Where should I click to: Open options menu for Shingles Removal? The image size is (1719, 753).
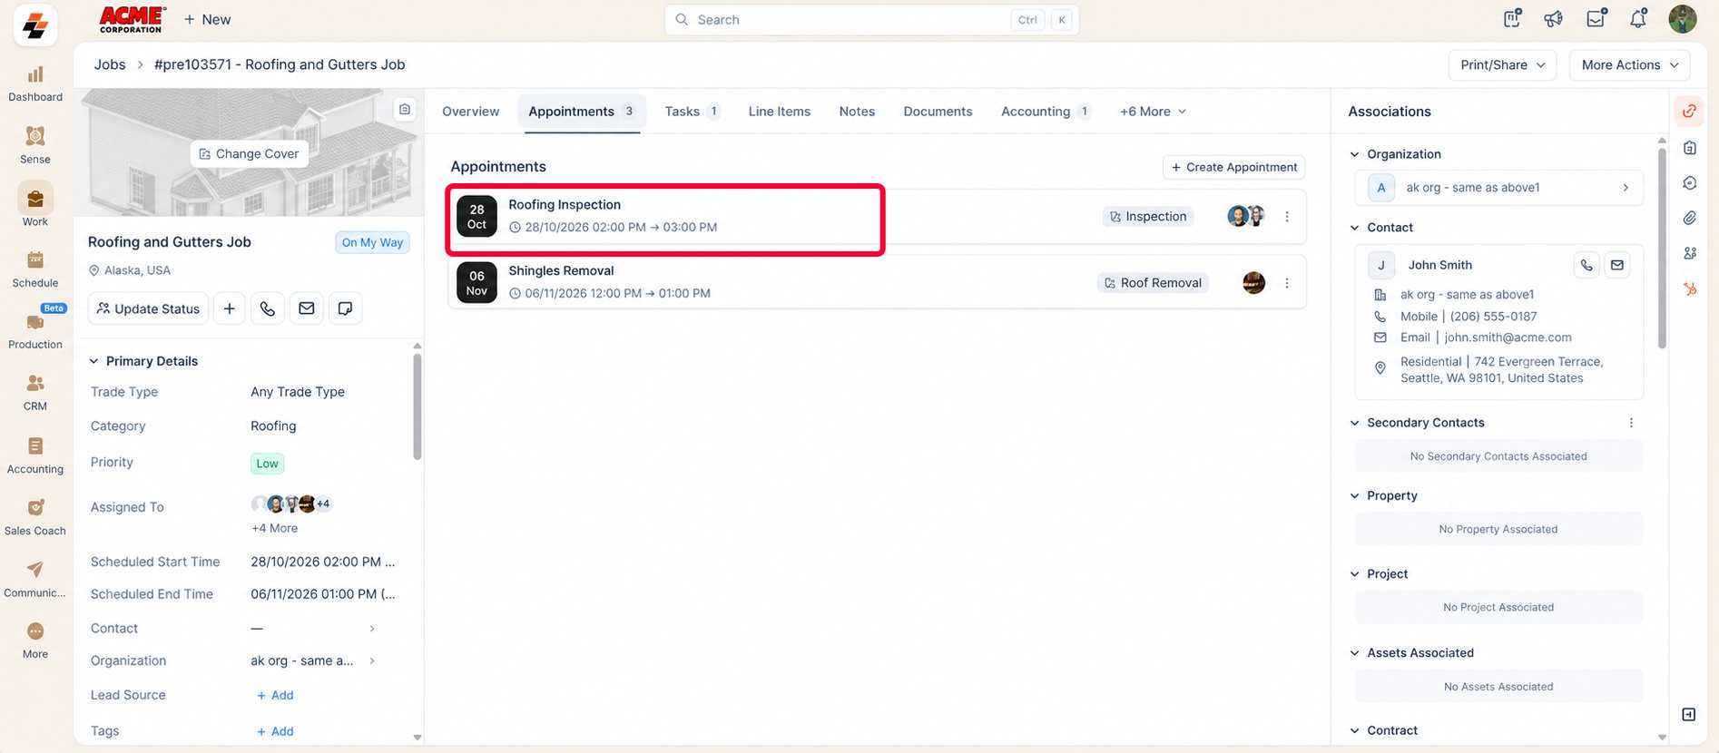1287,283
